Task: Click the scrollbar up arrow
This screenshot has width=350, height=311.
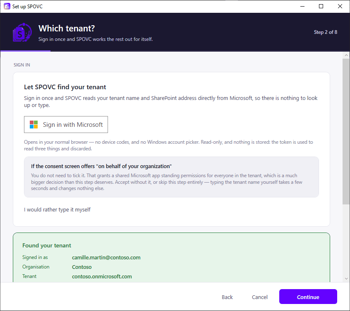Action: [x=346, y=55]
